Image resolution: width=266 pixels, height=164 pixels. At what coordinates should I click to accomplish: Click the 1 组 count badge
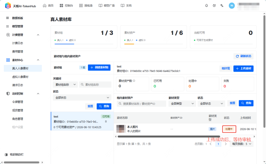(83, 67)
